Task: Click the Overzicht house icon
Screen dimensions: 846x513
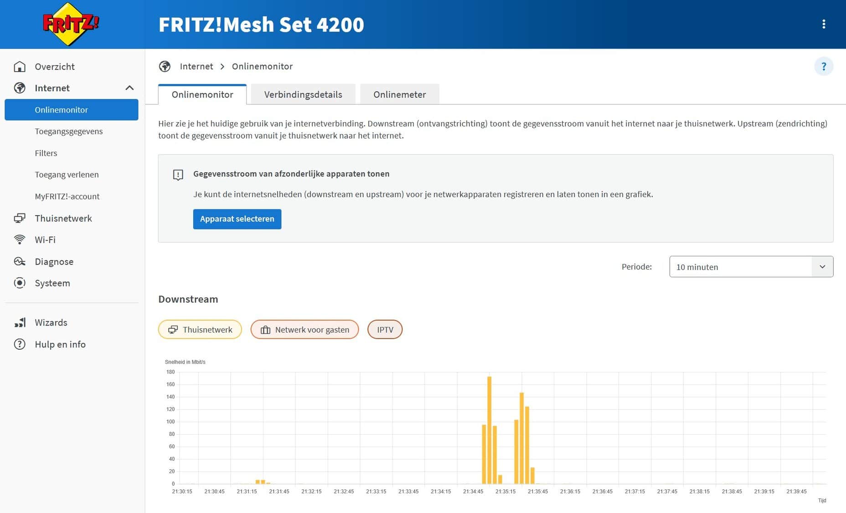Action: click(x=20, y=67)
